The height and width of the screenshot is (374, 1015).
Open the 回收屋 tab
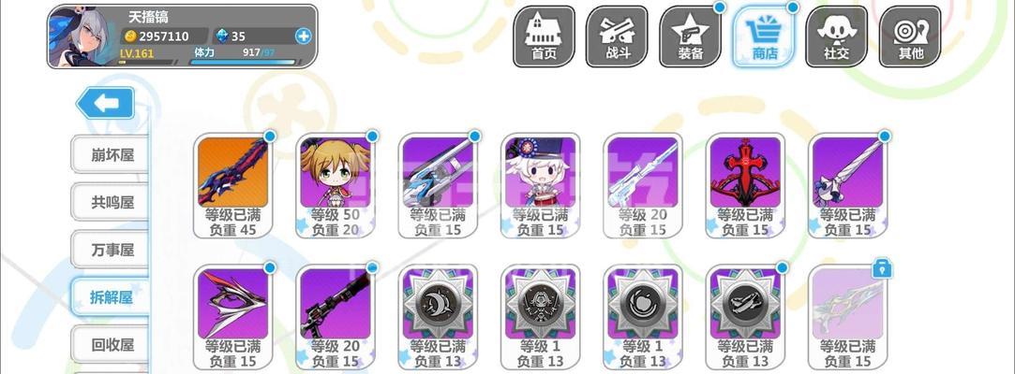110,345
